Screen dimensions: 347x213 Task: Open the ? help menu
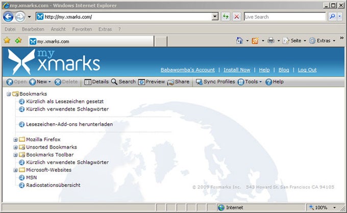(119, 29)
